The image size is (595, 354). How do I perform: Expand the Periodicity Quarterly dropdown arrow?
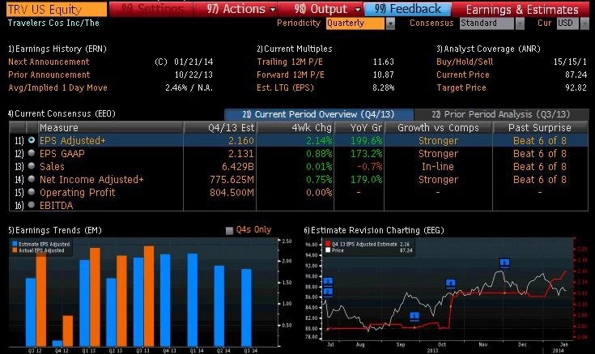pyautogui.click(x=390, y=23)
